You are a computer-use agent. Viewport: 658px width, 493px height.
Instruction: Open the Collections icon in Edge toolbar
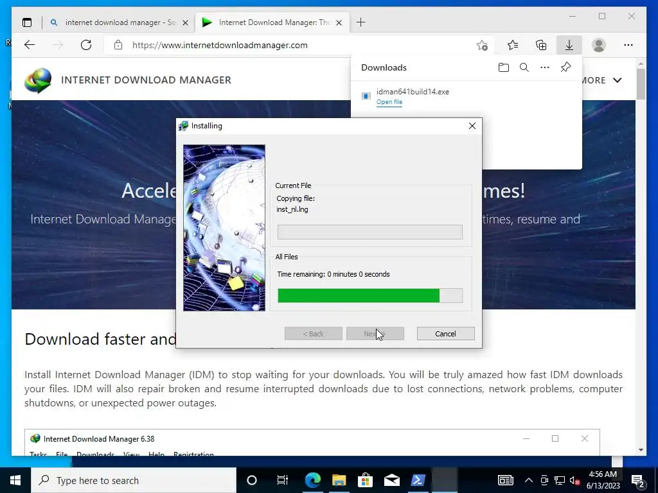(x=541, y=45)
